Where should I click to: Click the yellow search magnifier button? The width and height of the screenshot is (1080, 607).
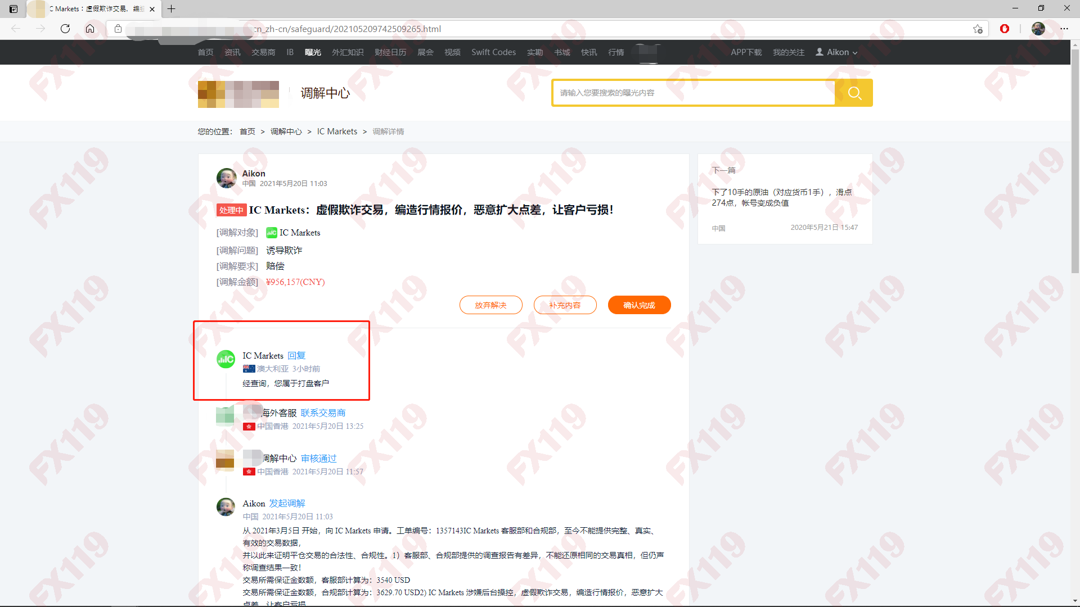[x=854, y=93]
